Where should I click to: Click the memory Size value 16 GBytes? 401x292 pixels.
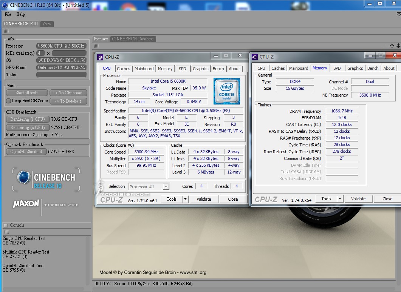click(295, 88)
